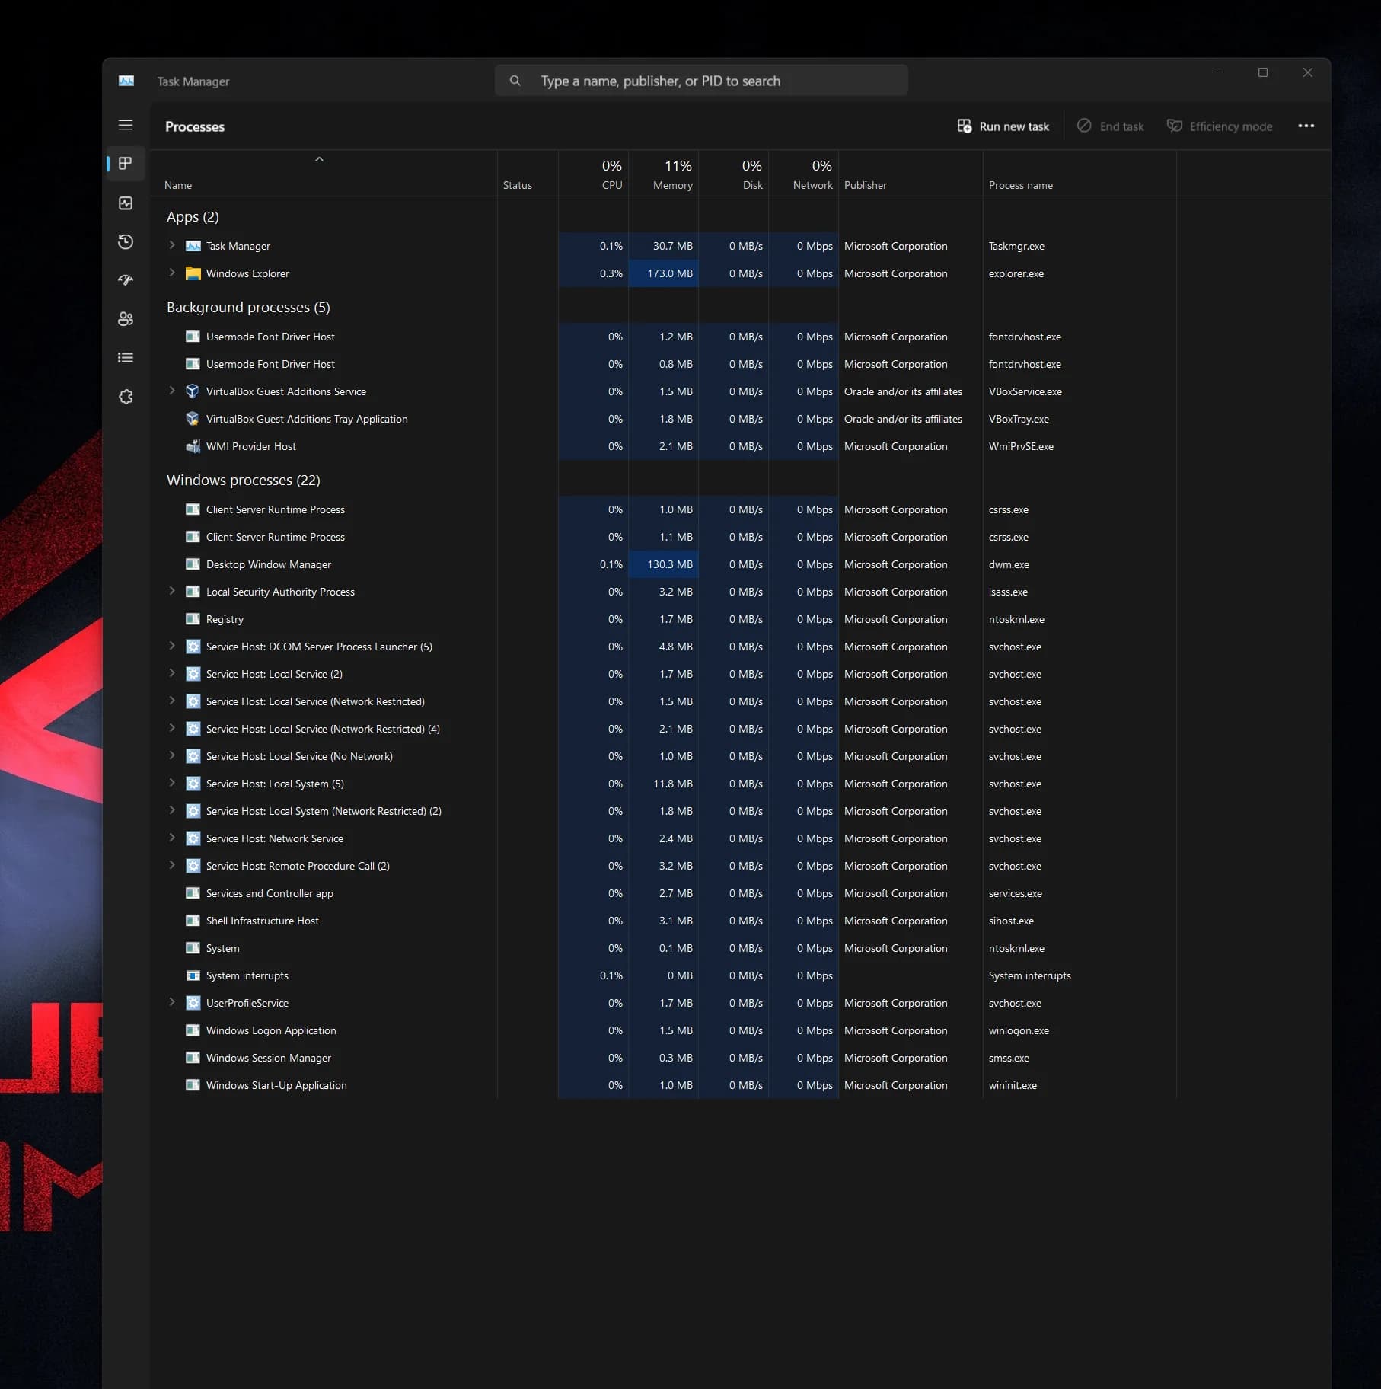This screenshot has height=1389, width=1381.
Task: Sort by the Publisher column header
Action: [911, 174]
